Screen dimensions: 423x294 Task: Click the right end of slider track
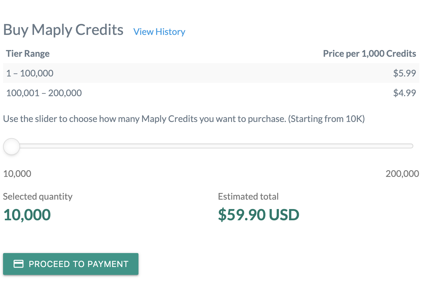point(411,146)
